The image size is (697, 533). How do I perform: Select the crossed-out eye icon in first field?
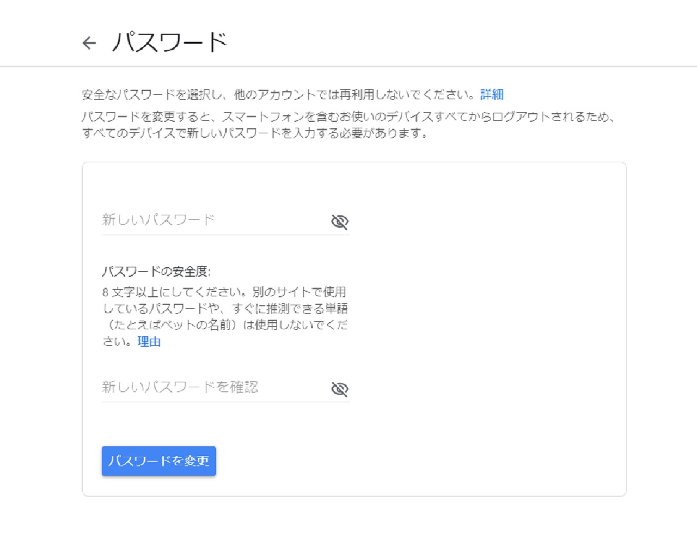coord(339,222)
